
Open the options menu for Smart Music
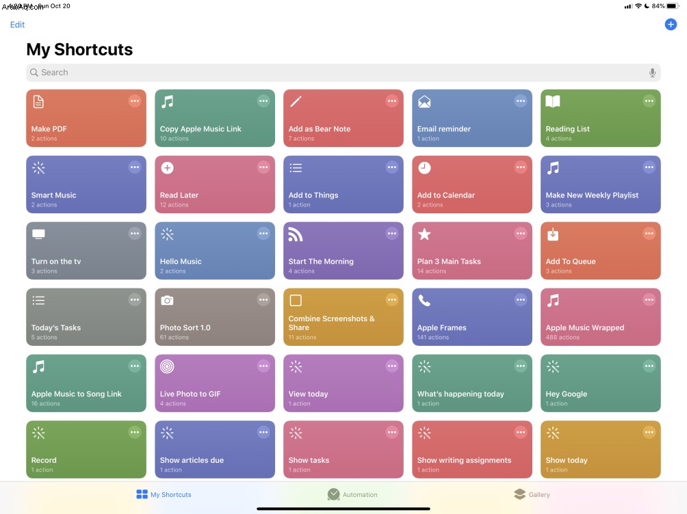(x=135, y=167)
